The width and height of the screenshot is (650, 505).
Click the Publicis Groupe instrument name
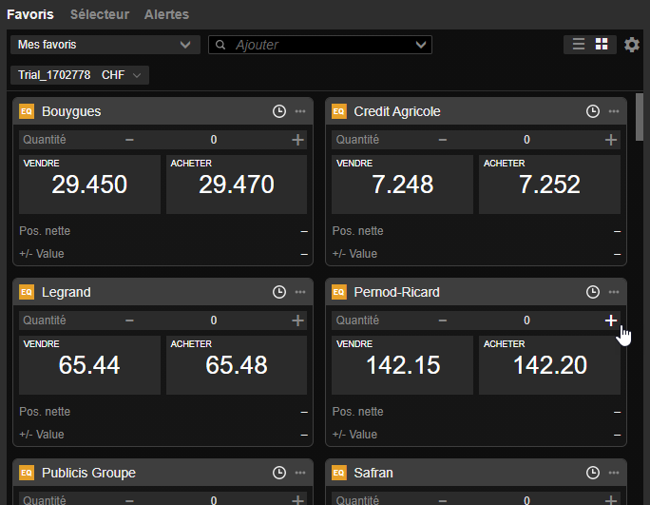(88, 473)
